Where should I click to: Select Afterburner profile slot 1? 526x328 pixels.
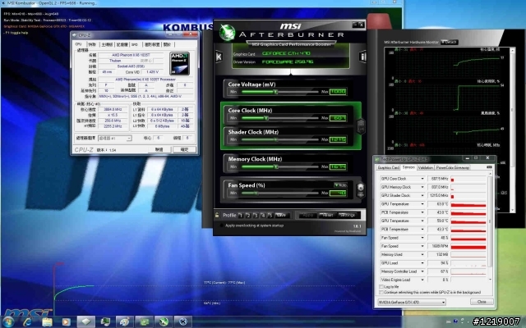pos(241,215)
